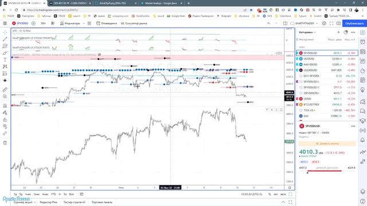Select the trend line drawing tool
The image size is (367, 206).
click(5, 39)
